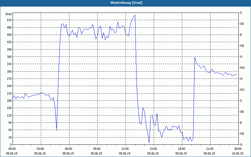Viewport: 251px width, 157px height.
Task: Click the SW compass label on the right axis
Action: pyautogui.click(x=242, y=90)
